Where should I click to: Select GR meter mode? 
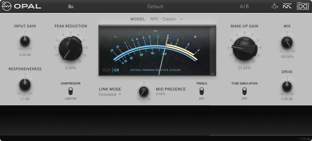(x=116, y=70)
